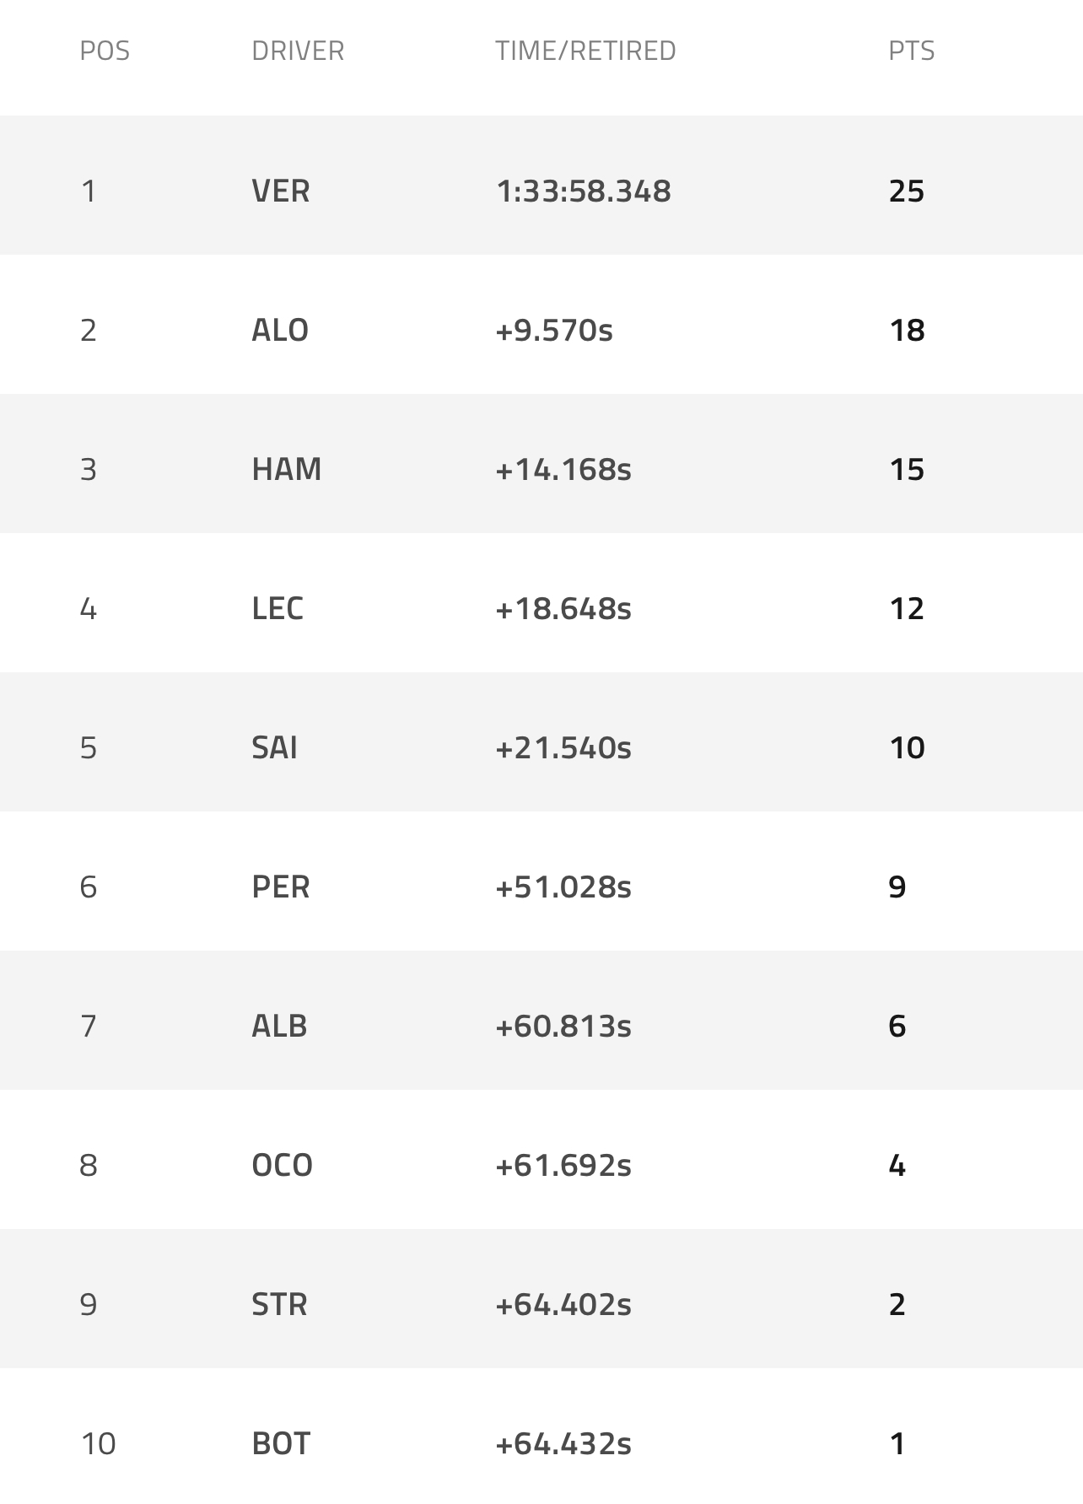Click the POS column header
1083x1504 pixels.
pos(105,51)
